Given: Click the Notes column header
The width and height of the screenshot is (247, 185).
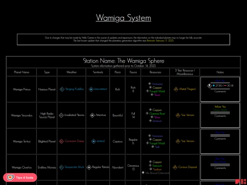Looking at the screenshot, I should tap(220, 72).
